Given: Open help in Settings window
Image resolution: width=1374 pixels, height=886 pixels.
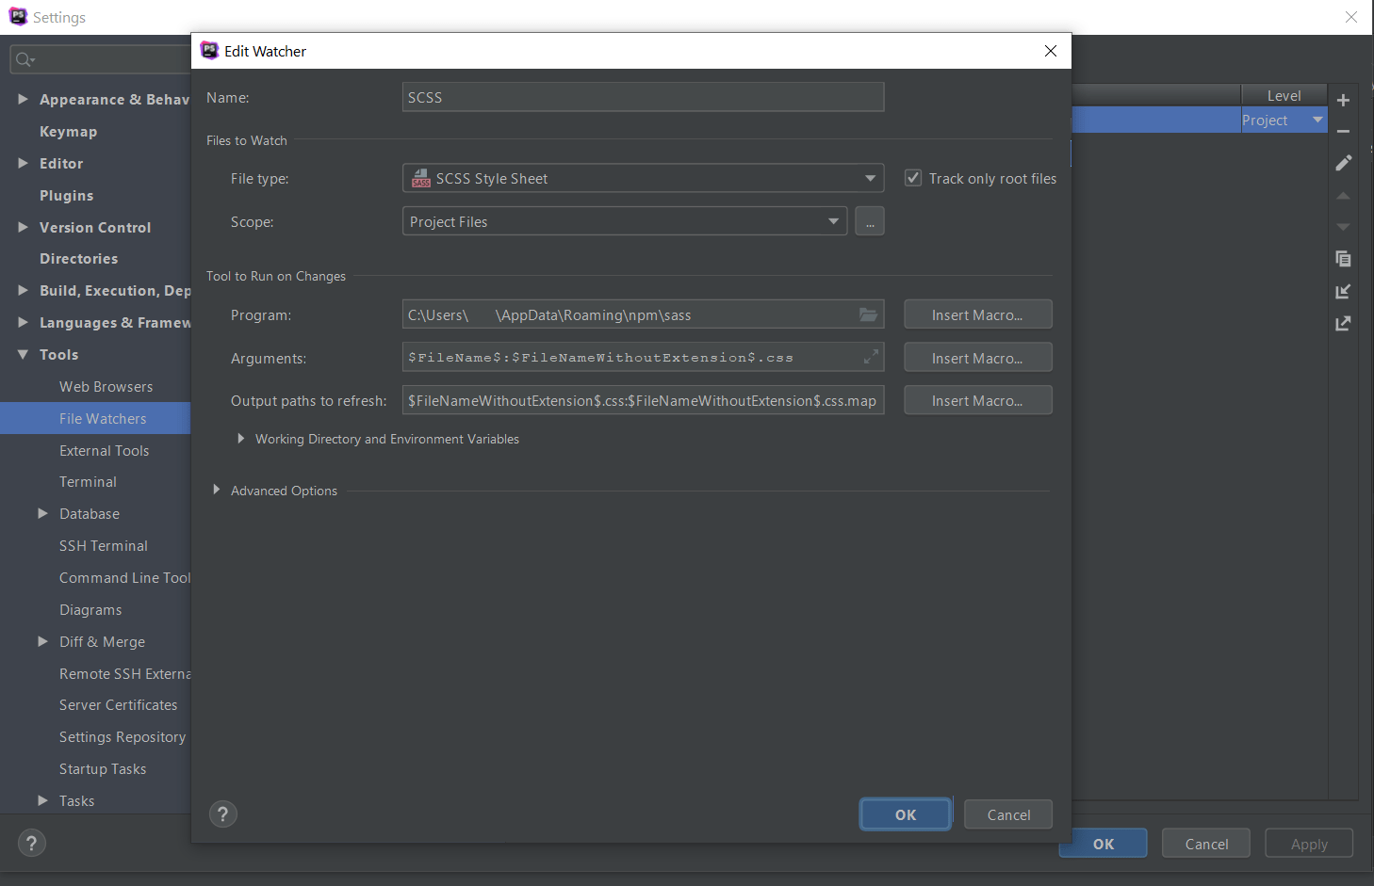Looking at the screenshot, I should point(31,843).
